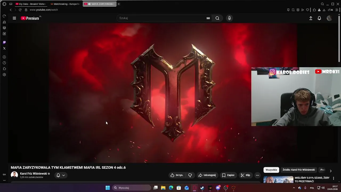341x192 pixels.
Task: Open browser tab search magnifier
Action: [322, 4]
